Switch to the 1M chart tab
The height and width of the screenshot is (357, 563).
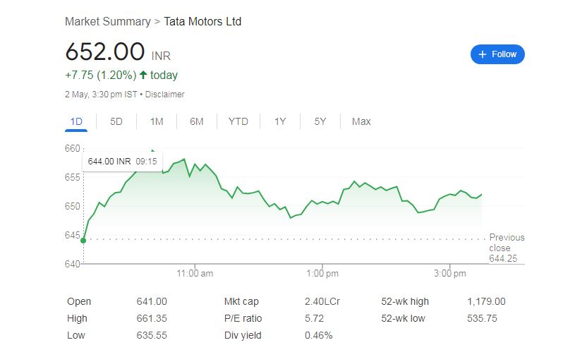[157, 121]
